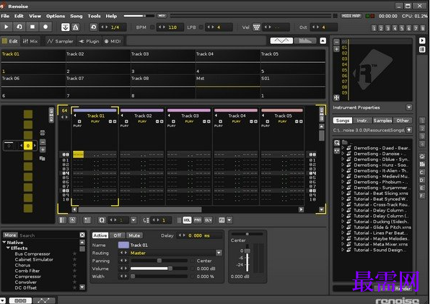Open the File menu
Viewport: 433px width, 304px height.
coord(5,16)
